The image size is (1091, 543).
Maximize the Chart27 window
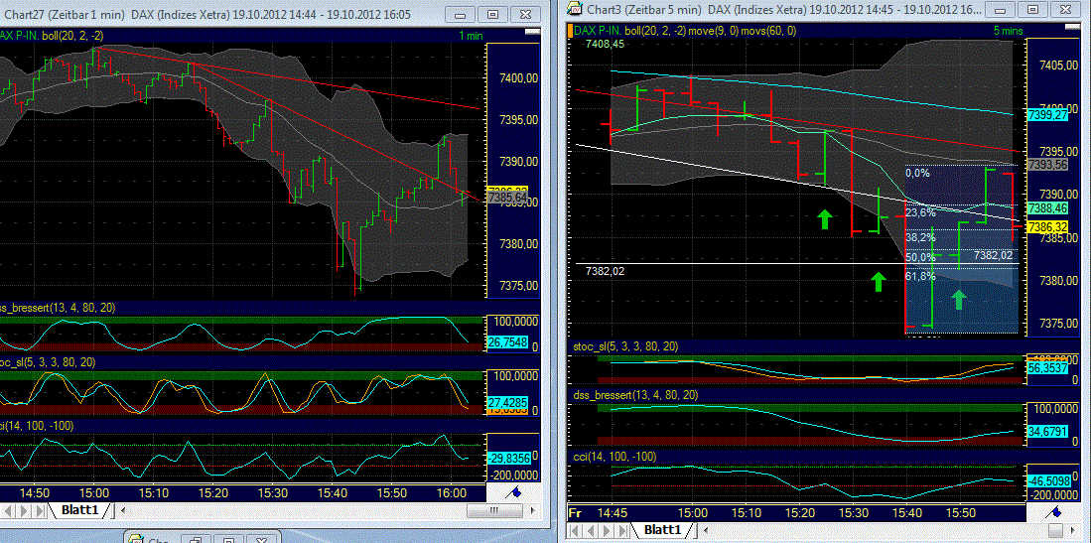[x=493, y=14]
